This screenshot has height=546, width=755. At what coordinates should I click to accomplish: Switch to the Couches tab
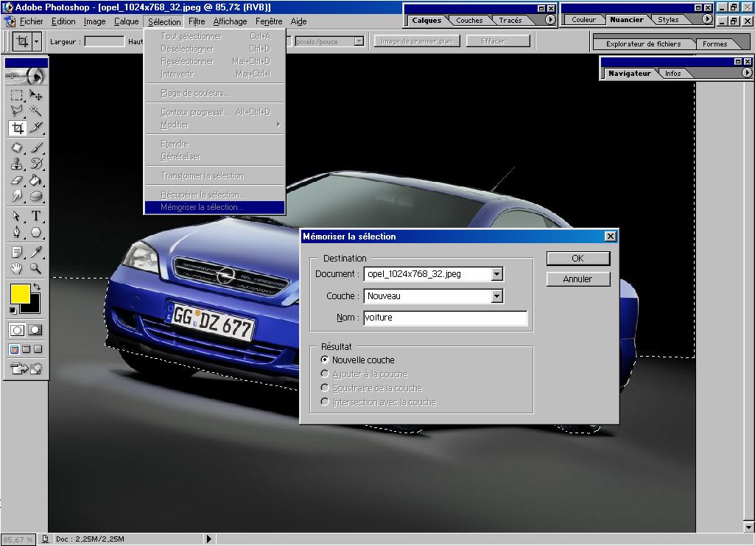(x=469, y=20)
